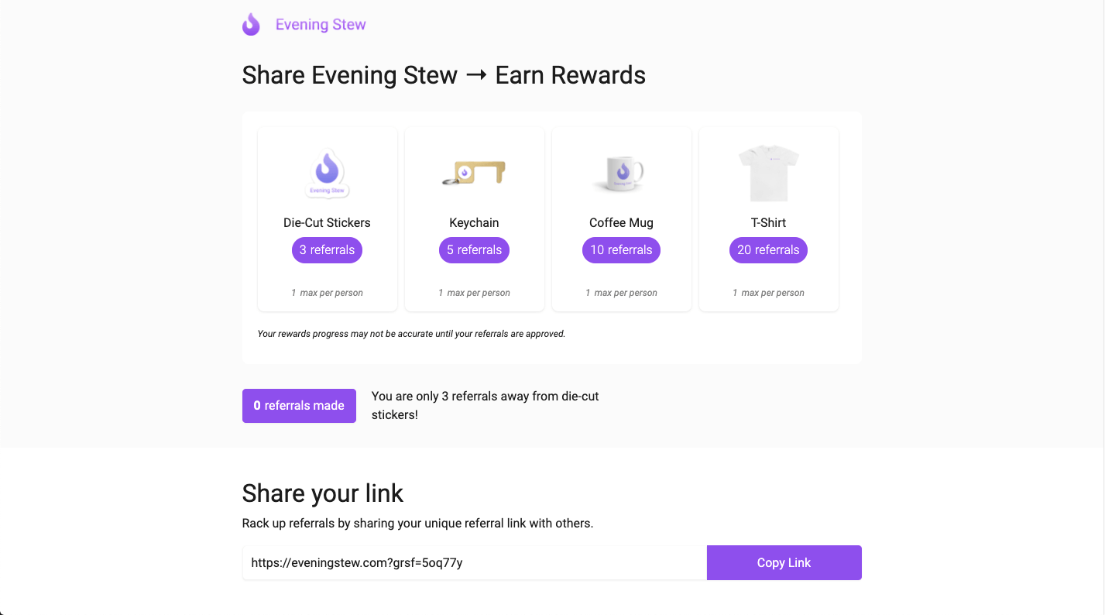Screen dimensions: 1105x615
Task: Click the Keychain reward image
Action: pyautogui.click(x=474, y=172)
